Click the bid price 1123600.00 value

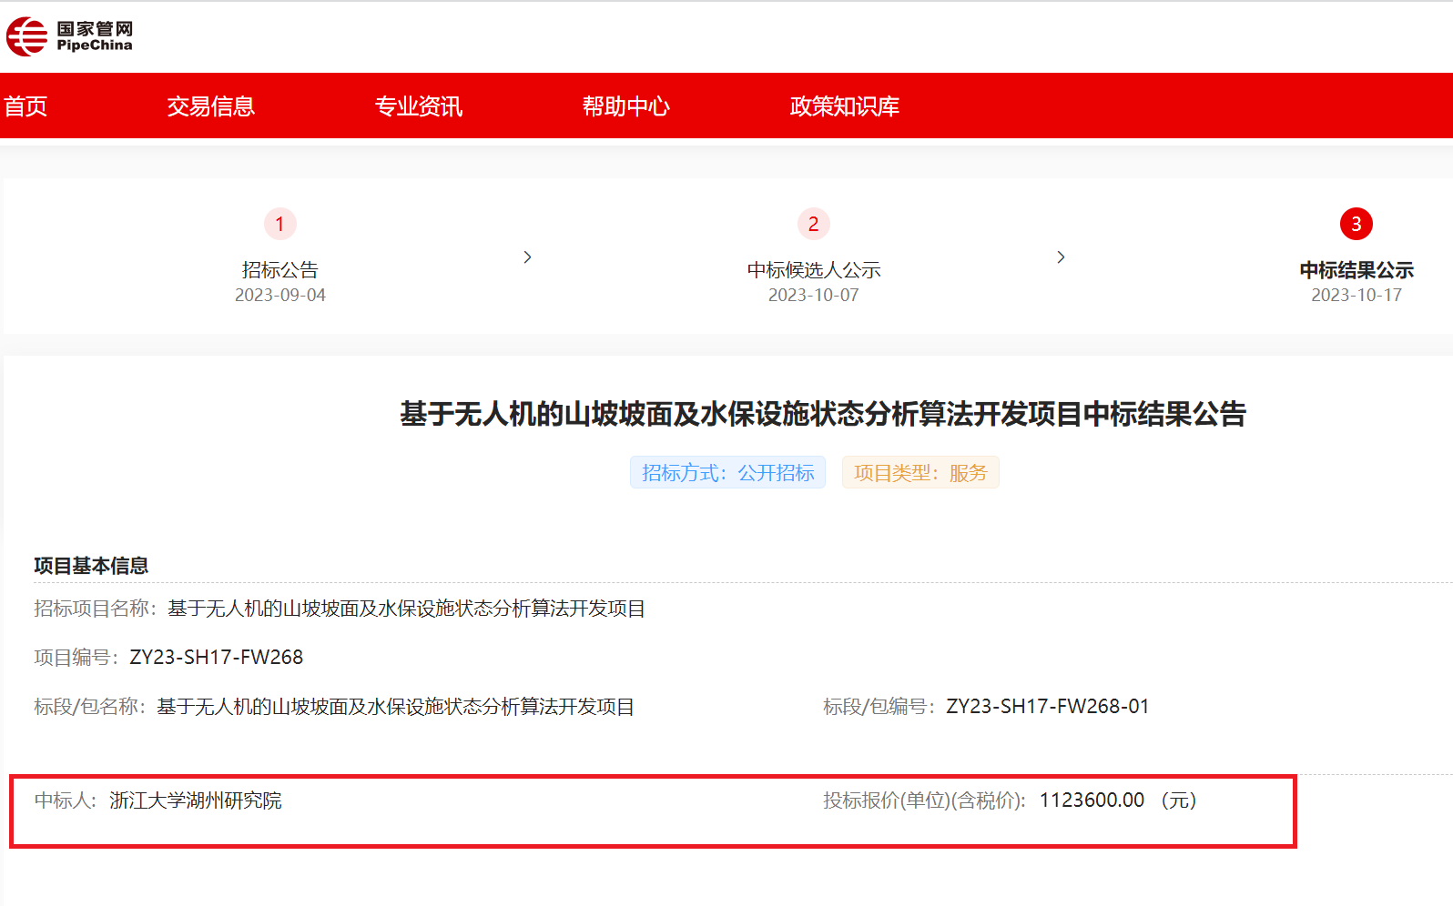click(1092, 800)
